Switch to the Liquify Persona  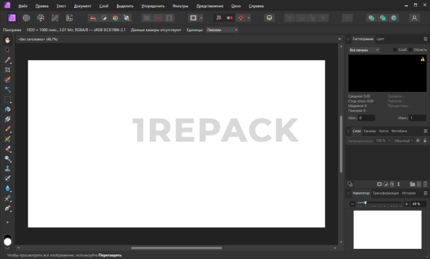pos(26,18)
